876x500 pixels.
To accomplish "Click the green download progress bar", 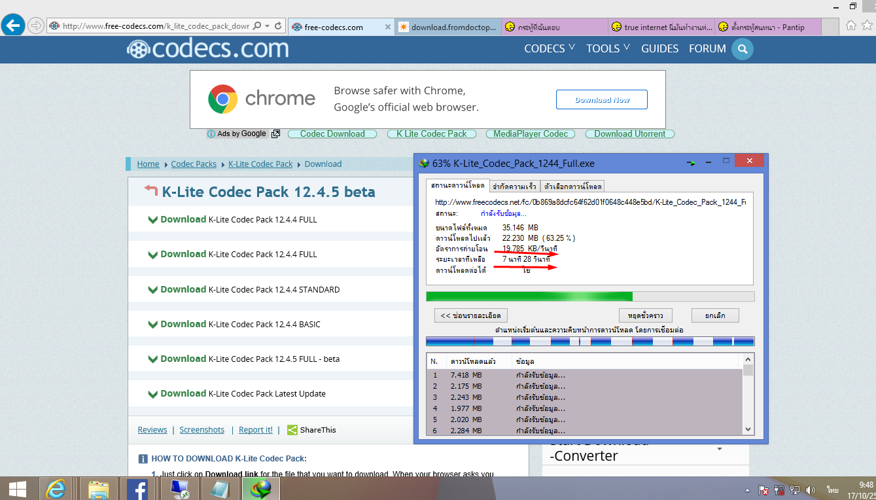I will tap(590, 296).
